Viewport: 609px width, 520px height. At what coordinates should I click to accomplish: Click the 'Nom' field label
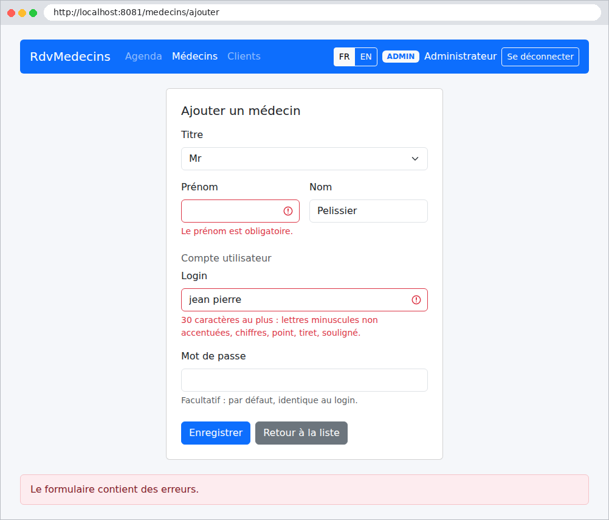pos(320,187)
